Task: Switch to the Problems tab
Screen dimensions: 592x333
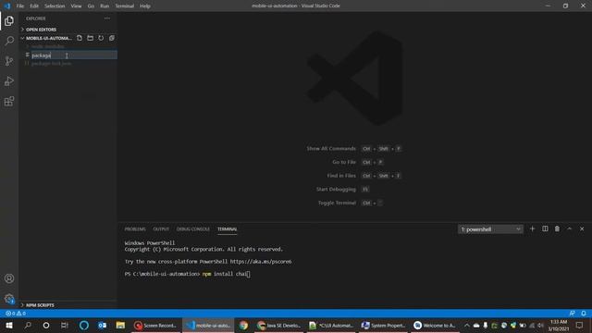Action: point(135,229)
